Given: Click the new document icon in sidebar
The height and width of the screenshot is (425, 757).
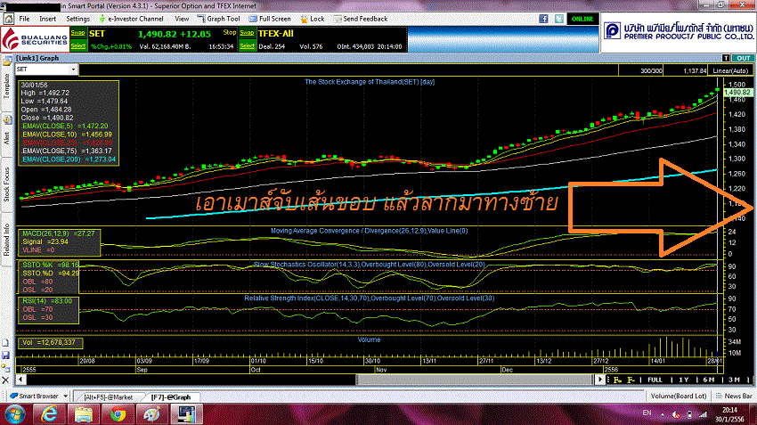Looking at the screenshot, I should pyautogui.click(x=6, y=343).
